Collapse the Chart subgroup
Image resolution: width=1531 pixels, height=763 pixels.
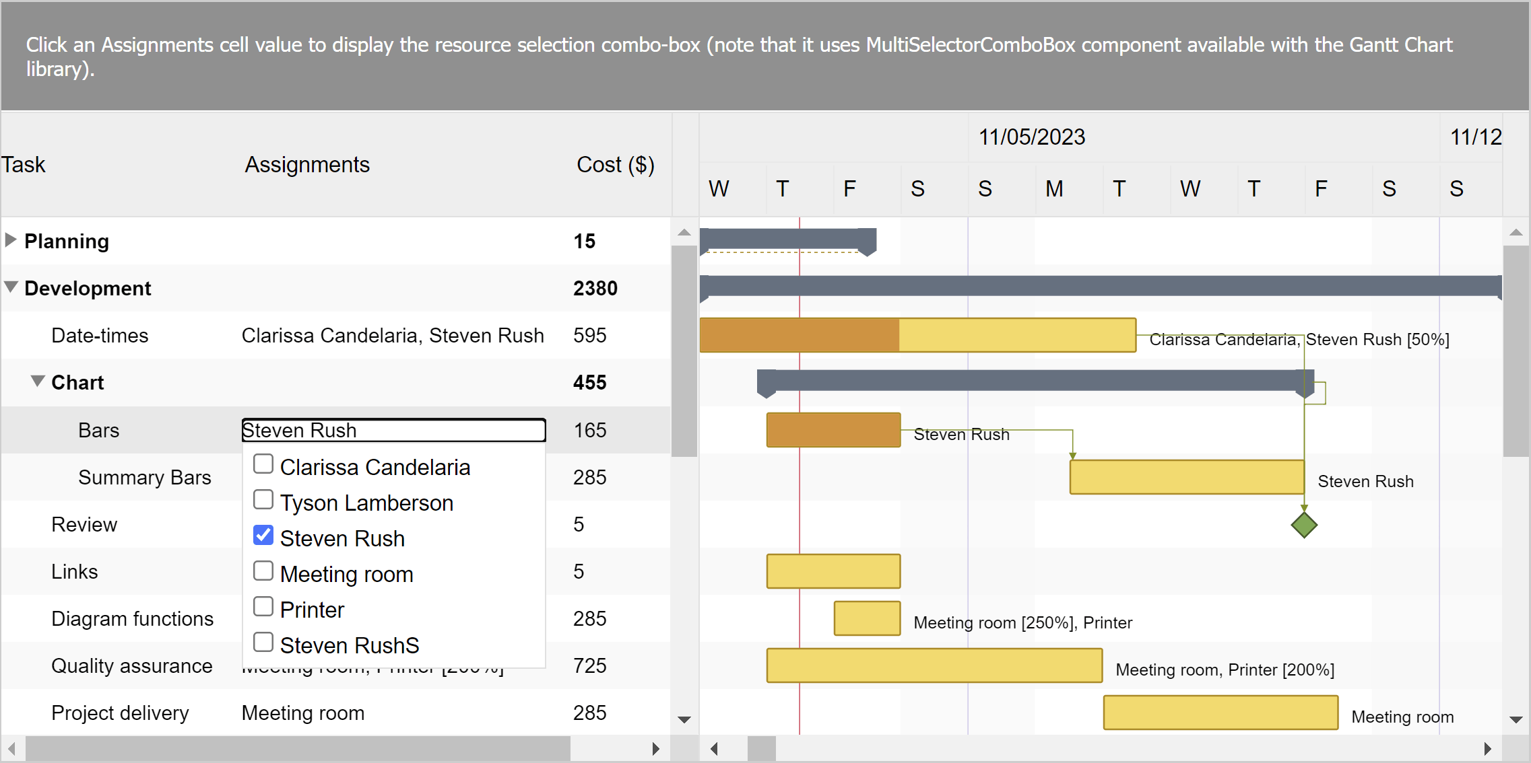[37, 381]
